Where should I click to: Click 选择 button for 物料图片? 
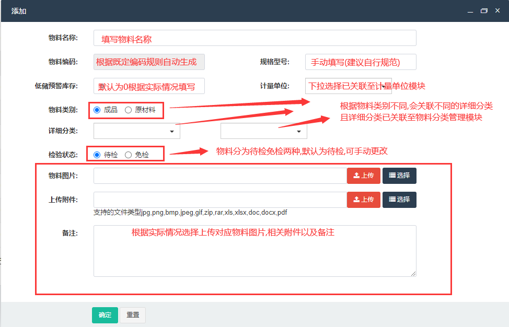(x=399, y=176)
